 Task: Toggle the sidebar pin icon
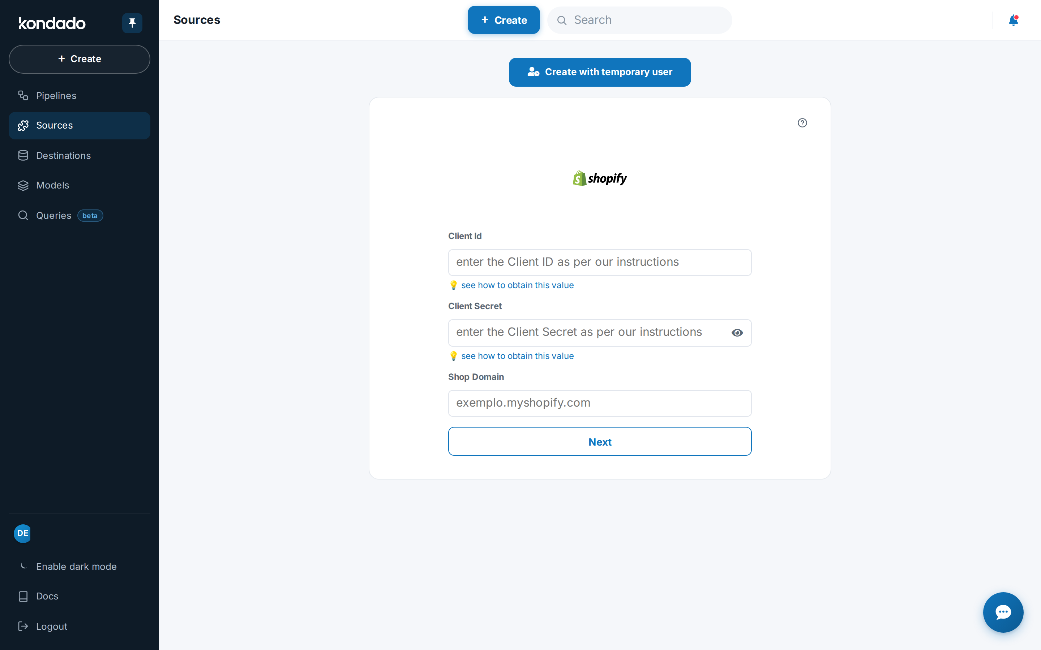132,23
